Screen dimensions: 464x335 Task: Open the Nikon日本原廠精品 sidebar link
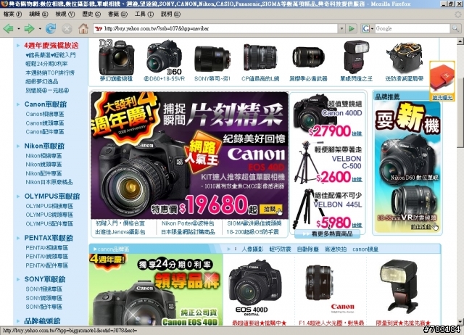click(x=49, y=182)
